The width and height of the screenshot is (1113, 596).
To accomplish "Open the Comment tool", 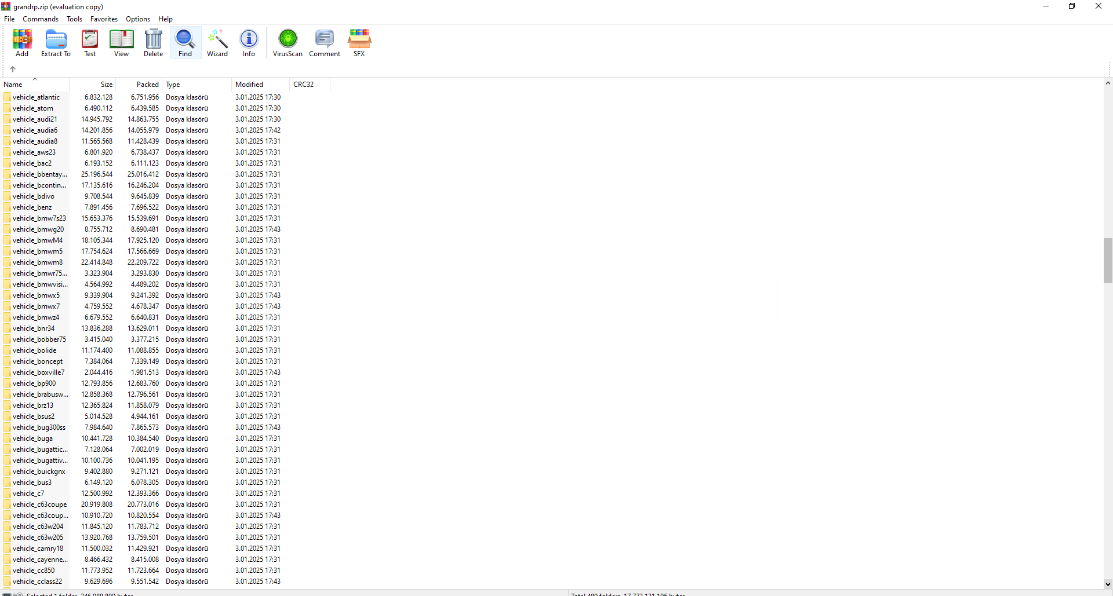I will tap(325, 43).
